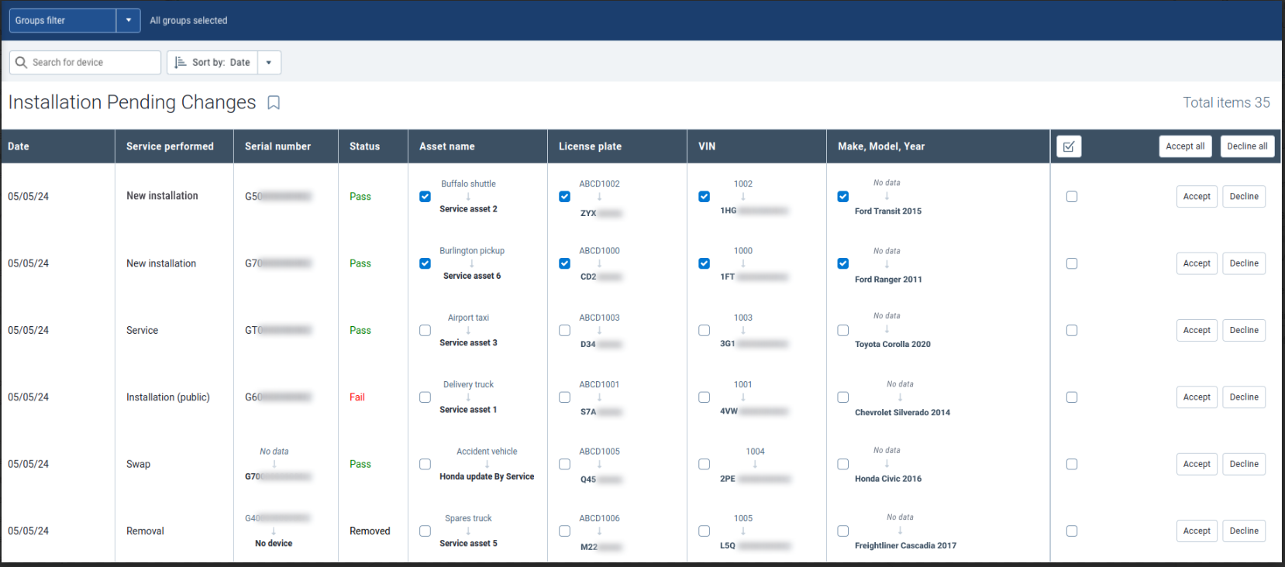This screenshot has width=1285, height=567.
Task: Accept the Accident vehicle row changes
Action: point(1197,464)
